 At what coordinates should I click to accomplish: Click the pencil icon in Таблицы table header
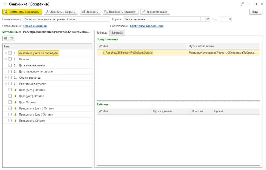tap(100, 111)
